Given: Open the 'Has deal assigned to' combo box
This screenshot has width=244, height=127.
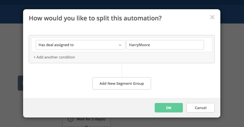Looking at the screenshot, I should 81,45.
